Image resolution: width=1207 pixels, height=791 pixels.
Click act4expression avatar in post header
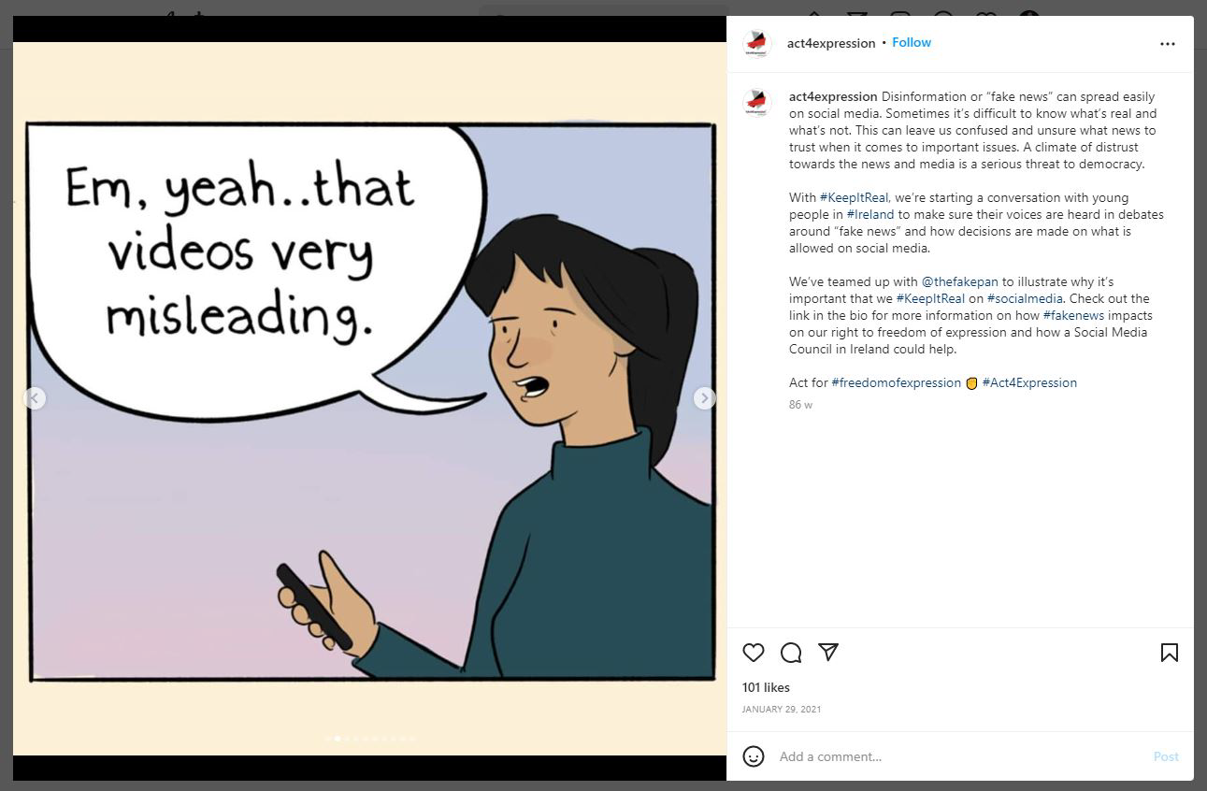coord(756,44)
